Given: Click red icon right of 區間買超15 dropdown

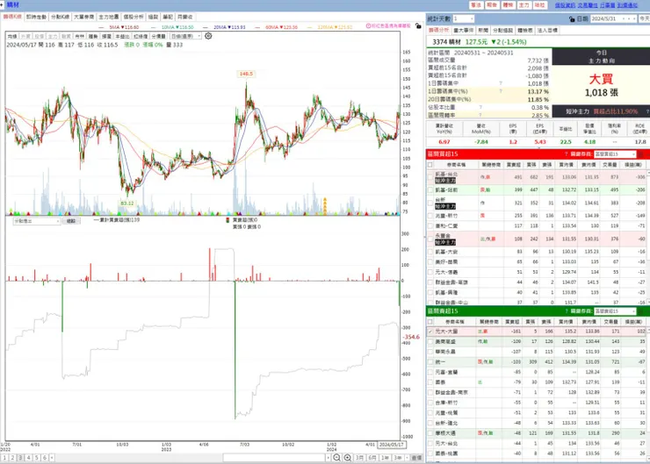Looking at the screenshot, I should [x=641, y=154].
